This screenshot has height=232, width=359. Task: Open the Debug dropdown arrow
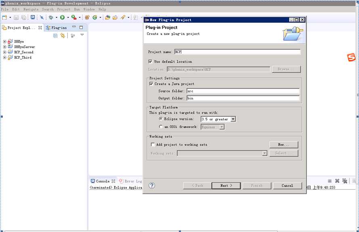[56, 17]
